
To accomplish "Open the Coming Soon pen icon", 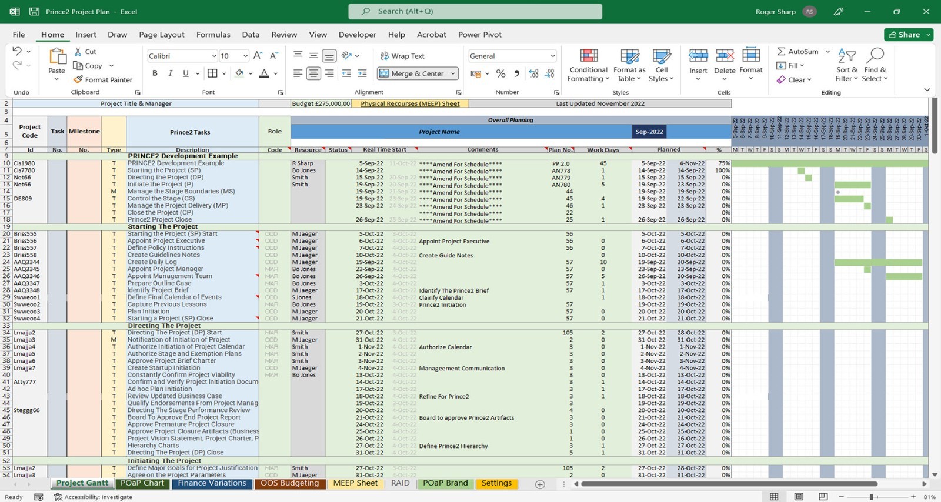I will [839, 11].
